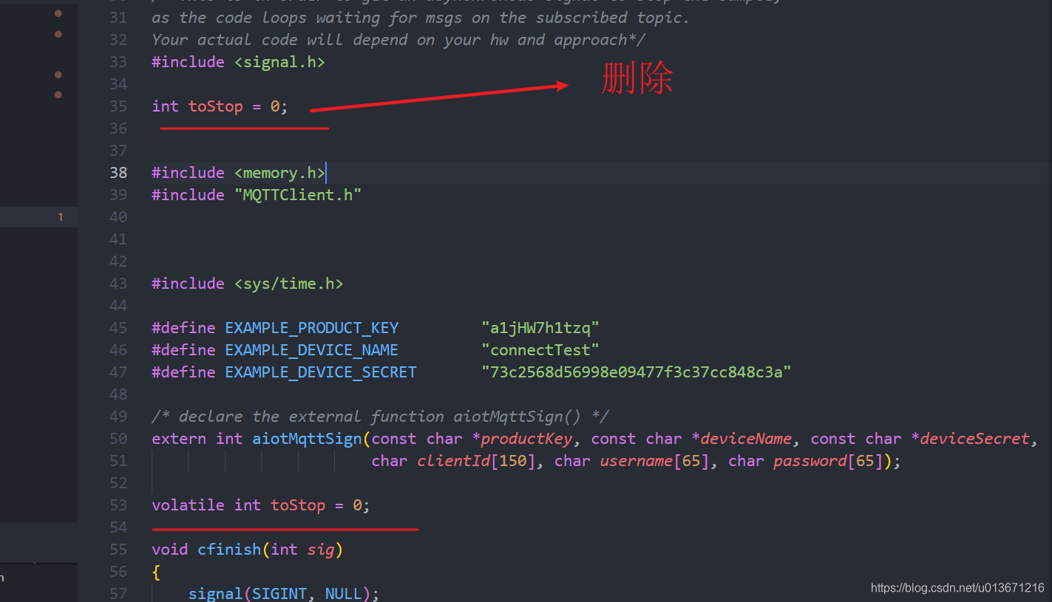Select the sidebar row showing badge 1
The height and width of the screenshot is (602, 1052).
[38, 217]
